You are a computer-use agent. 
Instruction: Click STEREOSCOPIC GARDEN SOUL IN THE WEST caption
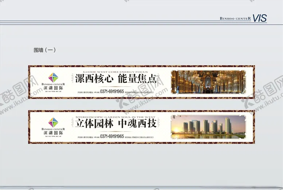[115, 117]
